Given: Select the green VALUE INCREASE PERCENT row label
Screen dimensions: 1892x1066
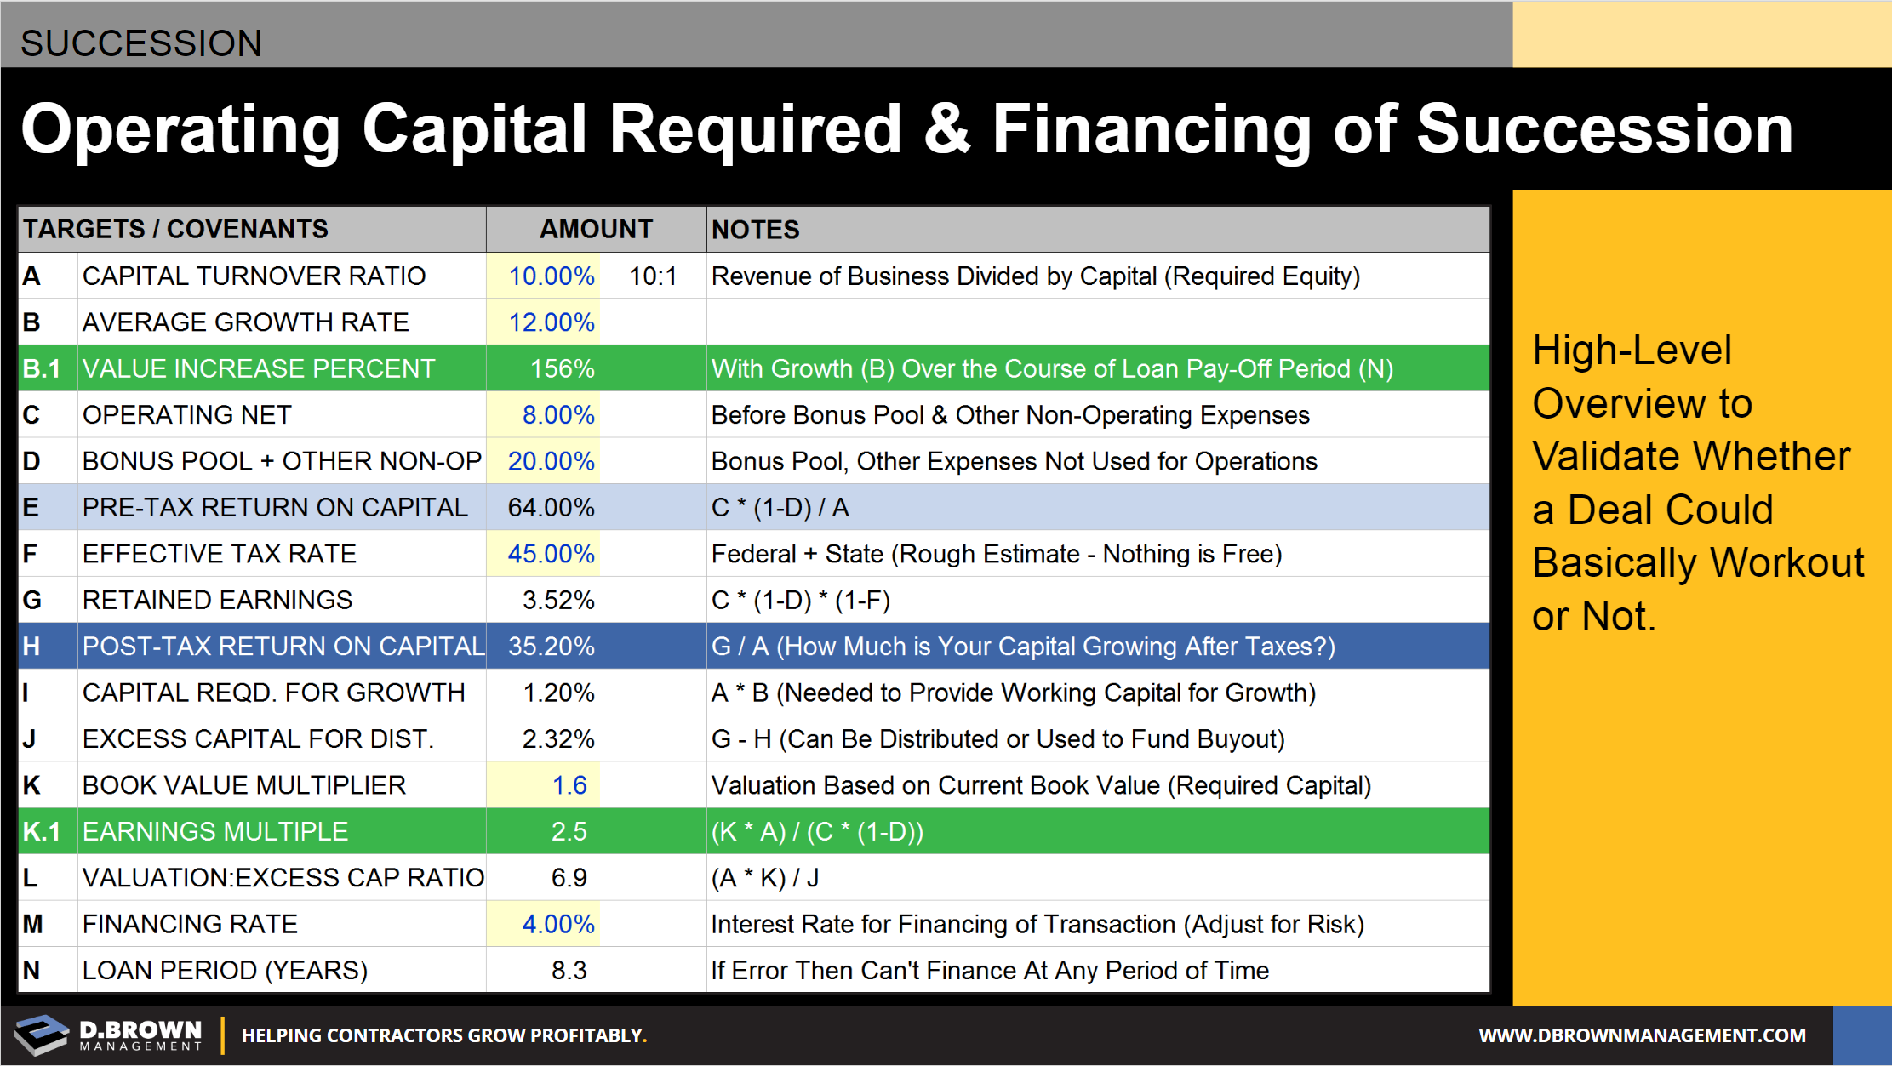Looking at the screenshot, I should point(259,368).
